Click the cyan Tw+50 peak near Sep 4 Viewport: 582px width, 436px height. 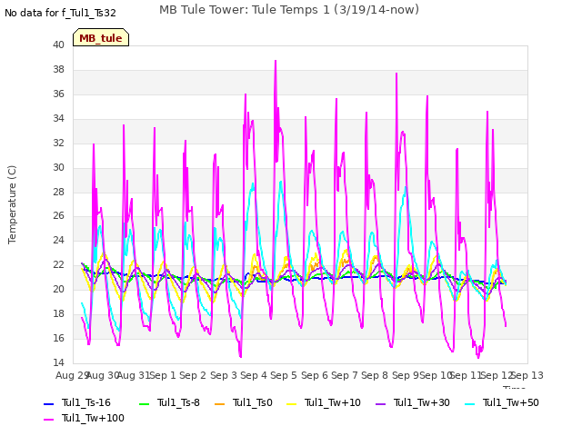point(253,183)
